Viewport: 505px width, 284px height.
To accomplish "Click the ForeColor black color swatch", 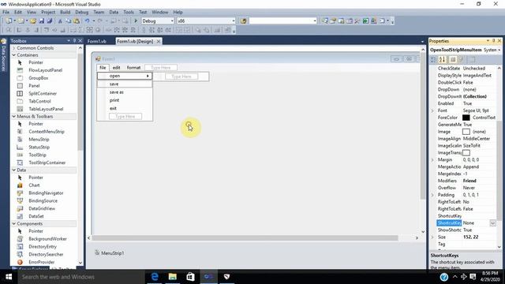I will click(466, 118).
